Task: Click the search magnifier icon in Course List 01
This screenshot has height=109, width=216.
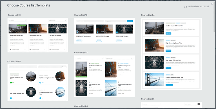Action: (x=65, y=20)
